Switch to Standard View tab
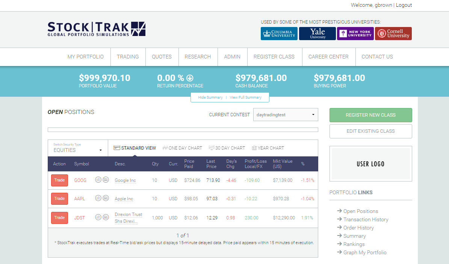The image size is (449, 264). tap(135, 148)
